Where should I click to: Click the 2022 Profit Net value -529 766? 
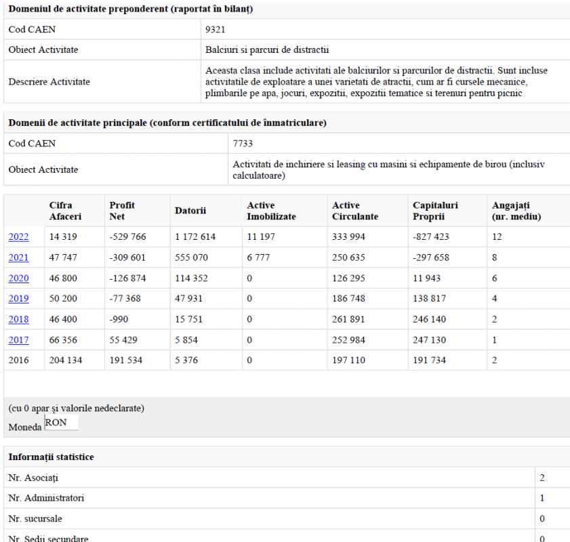coord(127,237)
